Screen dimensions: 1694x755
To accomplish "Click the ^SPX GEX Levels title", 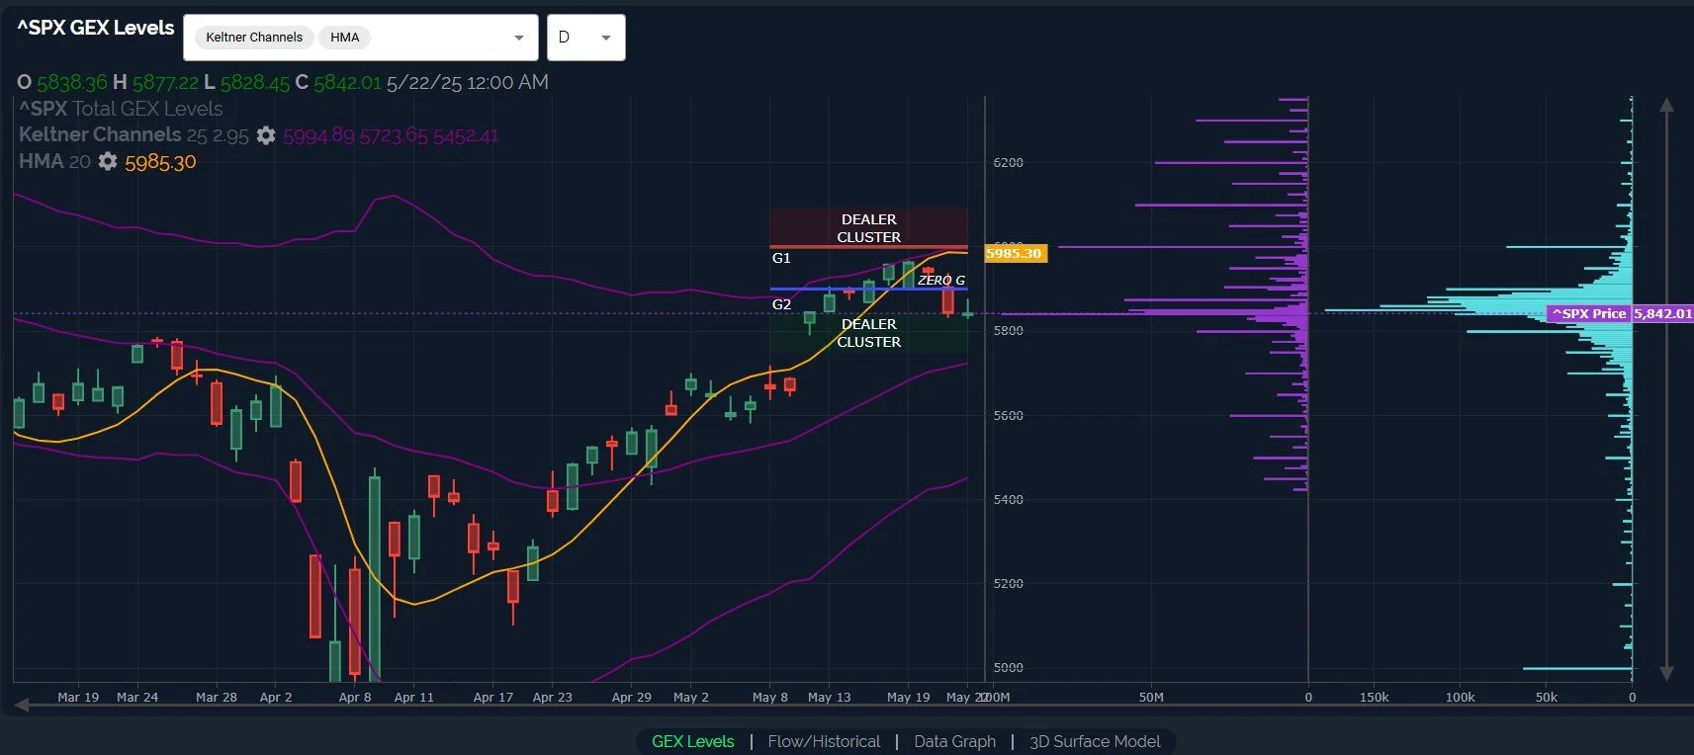I will click(96, 28).
